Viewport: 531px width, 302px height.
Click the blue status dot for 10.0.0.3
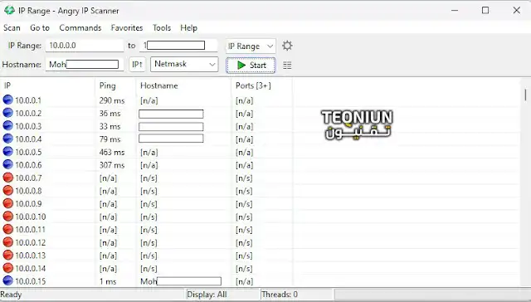[7, 125]
